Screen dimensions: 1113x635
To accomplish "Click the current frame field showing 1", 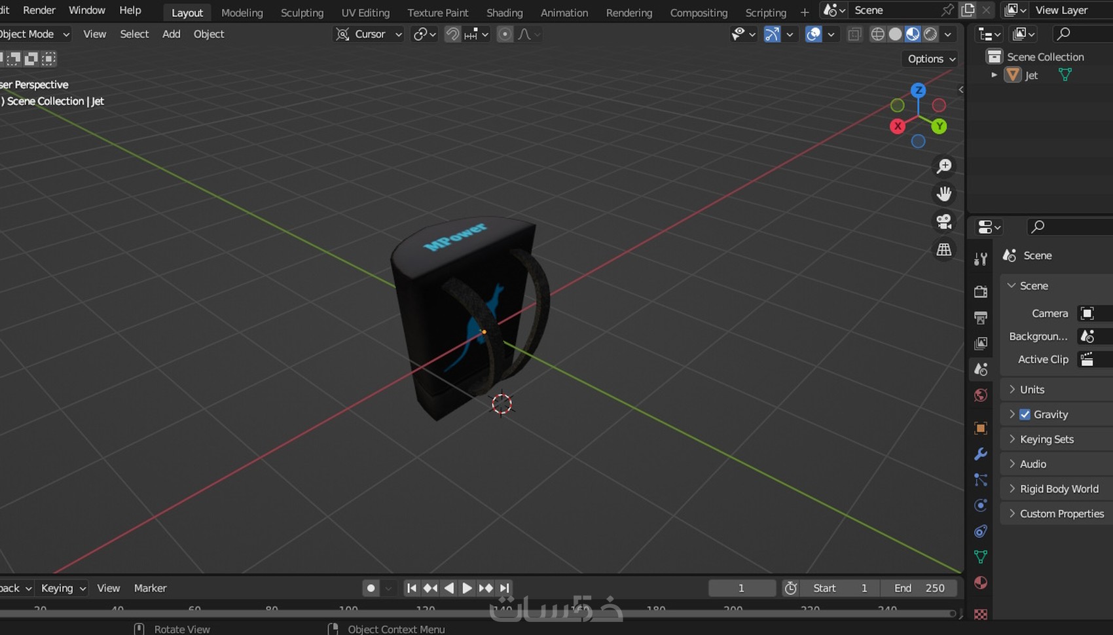I will point(742,588).
